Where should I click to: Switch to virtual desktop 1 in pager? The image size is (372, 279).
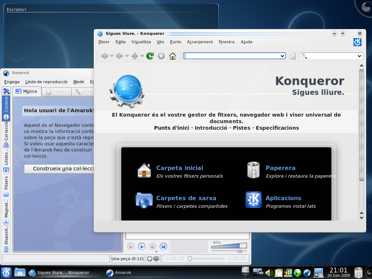245,270
